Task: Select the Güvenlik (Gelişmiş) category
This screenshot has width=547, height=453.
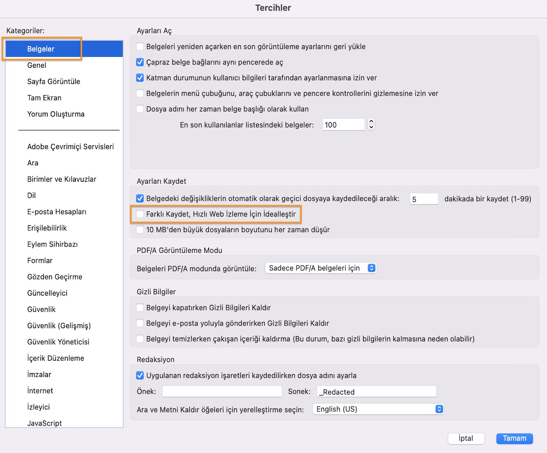Action: pyautogui.click(x=59, y=326)
